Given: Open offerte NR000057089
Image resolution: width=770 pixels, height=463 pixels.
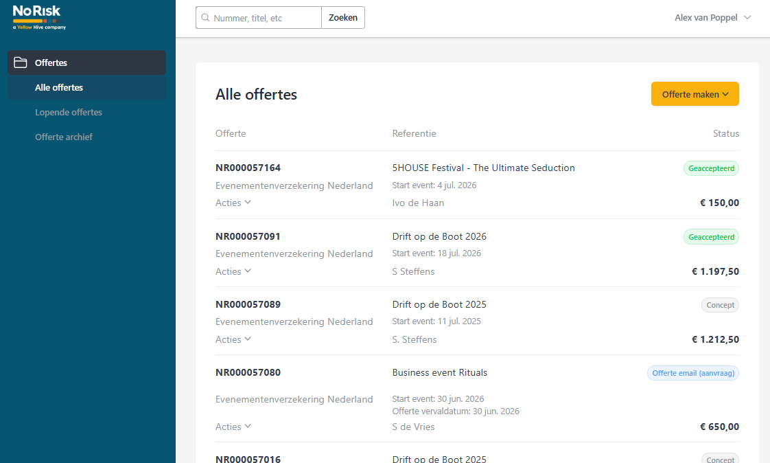Looking at the screenshot, I should pos(248,304).
